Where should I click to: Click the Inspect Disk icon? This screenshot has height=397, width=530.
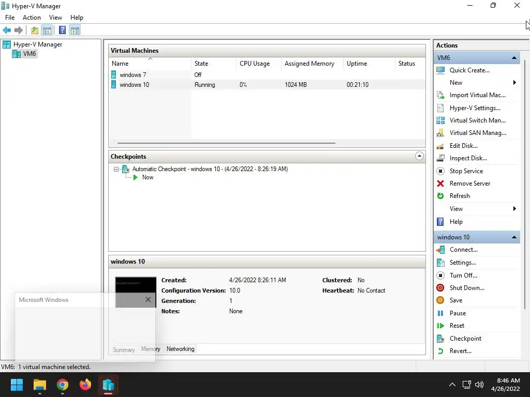(440, 158)
